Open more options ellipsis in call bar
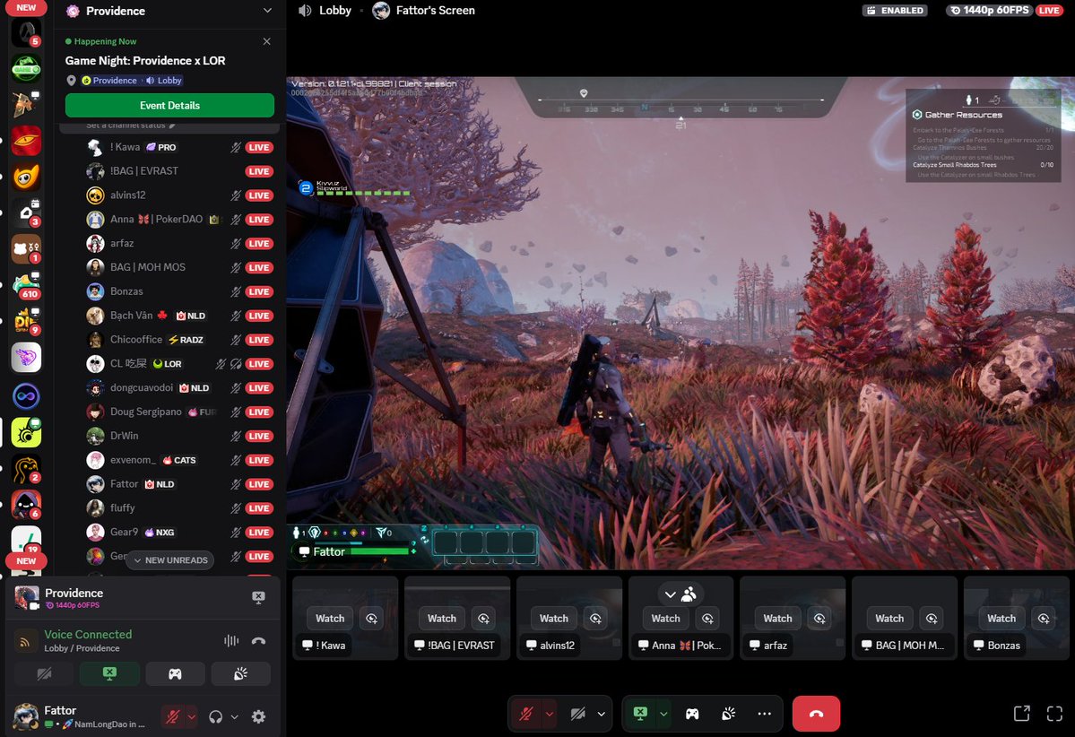Image resolution: width=1075 pixels, height=737 pixels. 765,714
